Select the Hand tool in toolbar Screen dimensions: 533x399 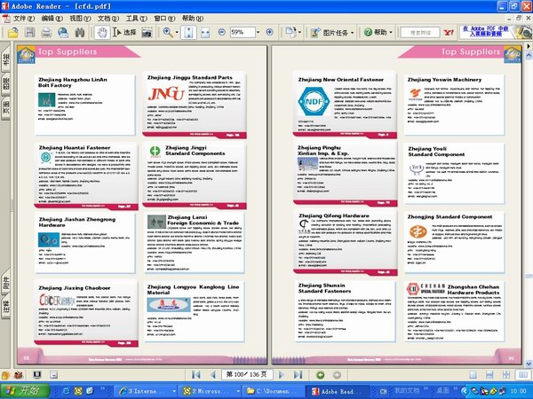(x=103, y=32)
